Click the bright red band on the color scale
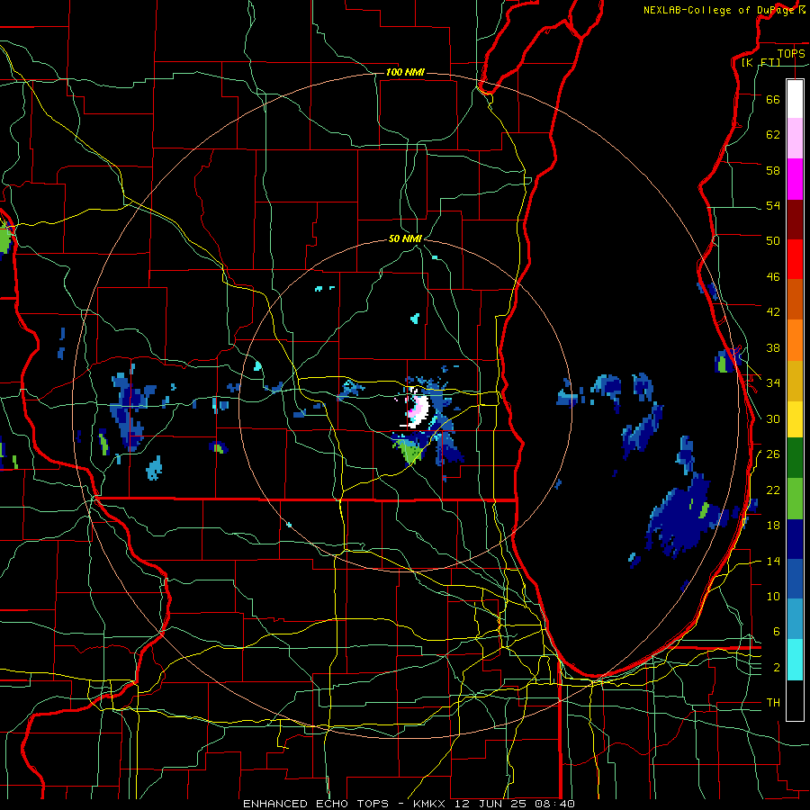 [795, 259]
